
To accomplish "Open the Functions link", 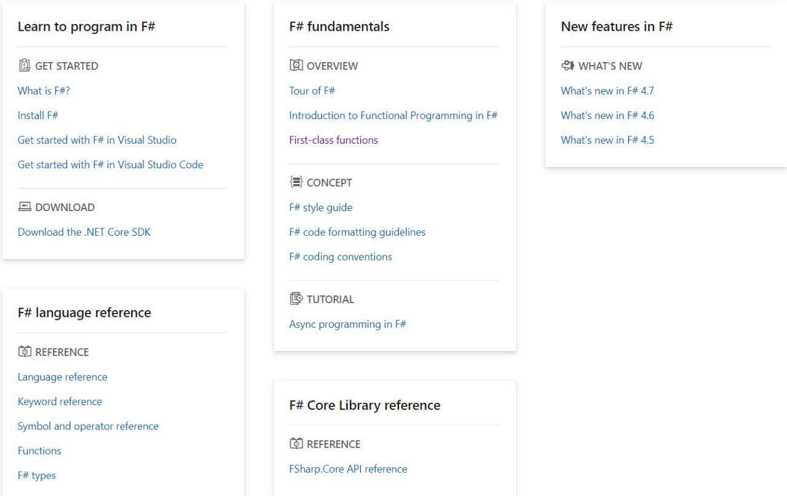I will [39, 451].
